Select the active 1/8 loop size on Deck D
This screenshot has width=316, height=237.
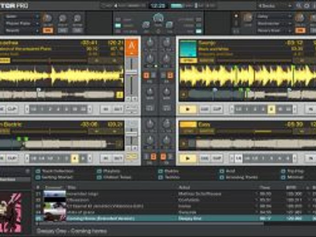click(x=239, y=158)
